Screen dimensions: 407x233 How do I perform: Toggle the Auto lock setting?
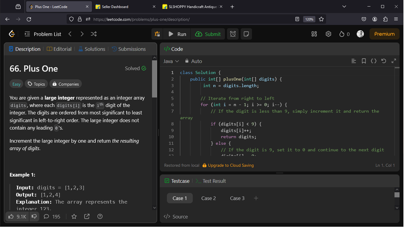tap(193, 61)
